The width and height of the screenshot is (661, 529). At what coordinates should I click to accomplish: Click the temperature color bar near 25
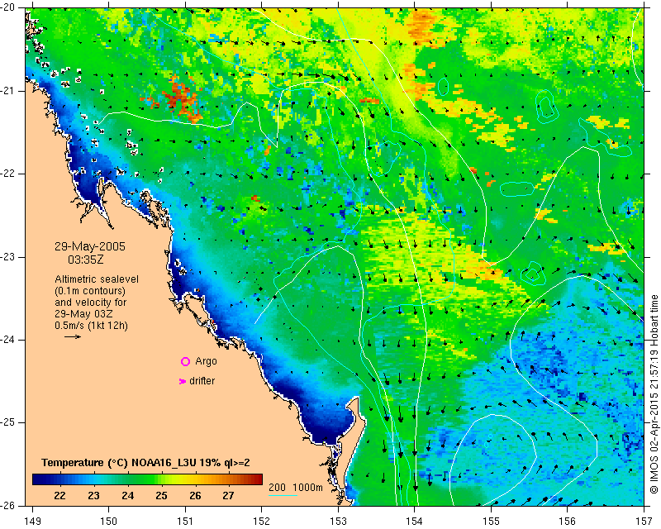pos(161,479)
